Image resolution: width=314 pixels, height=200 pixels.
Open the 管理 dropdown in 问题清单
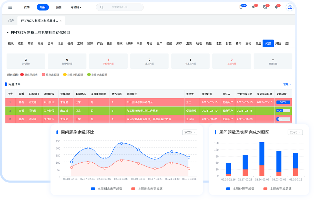click(287, 84)
